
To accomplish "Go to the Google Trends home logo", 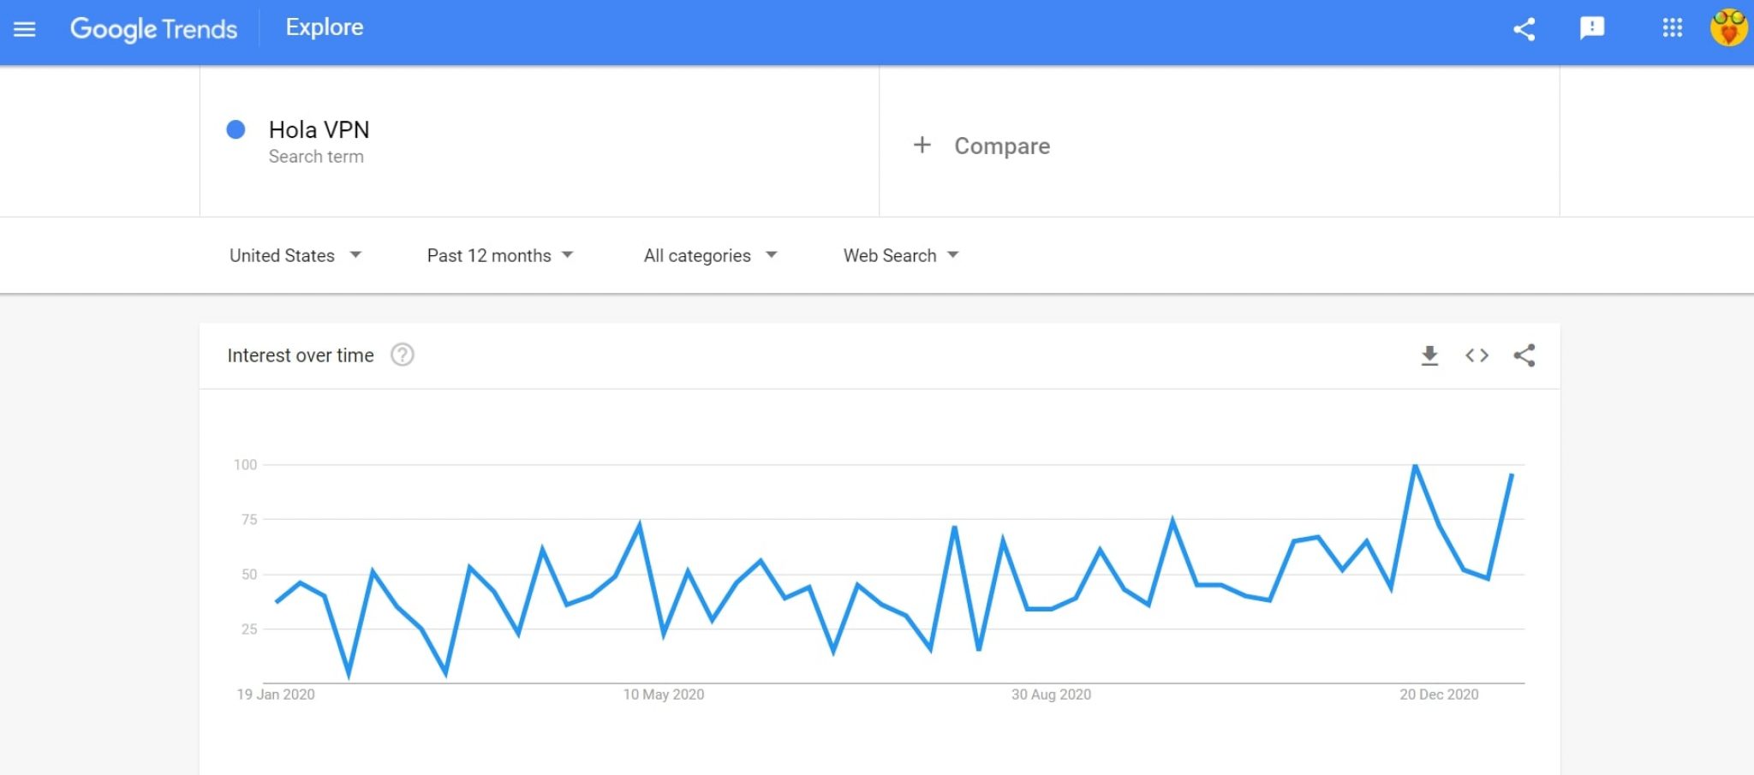I will 153,29.
